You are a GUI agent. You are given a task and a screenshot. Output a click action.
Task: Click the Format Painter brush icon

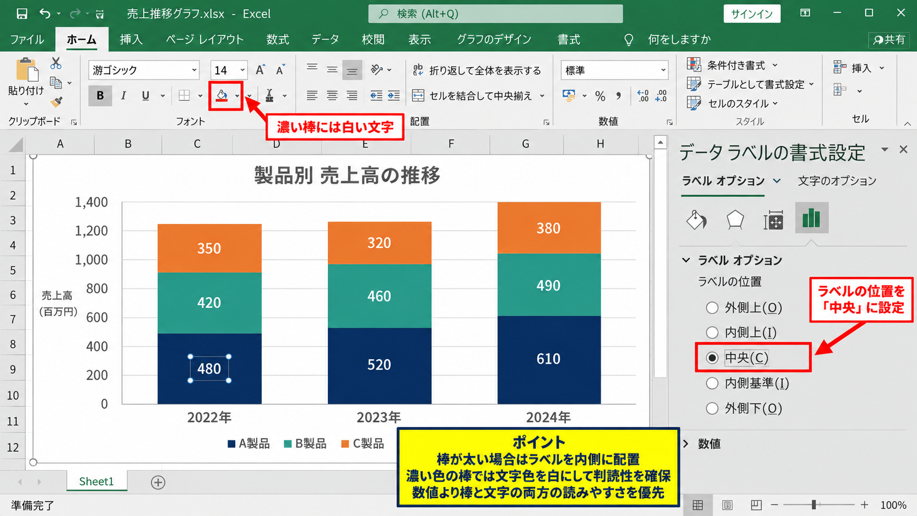[56, 102]
